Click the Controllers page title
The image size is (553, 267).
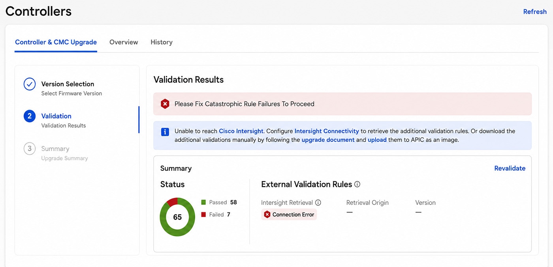point(38,11)
